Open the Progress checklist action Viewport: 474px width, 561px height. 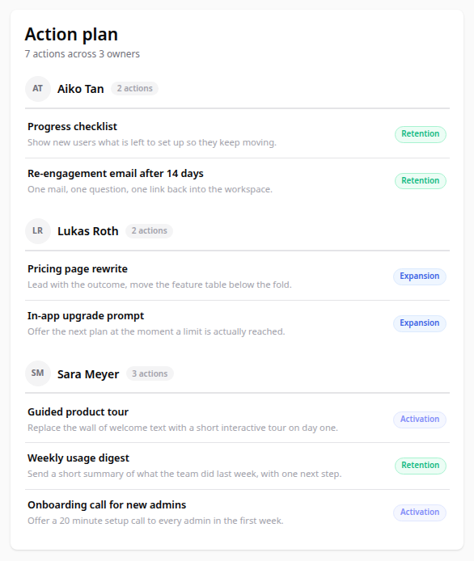[x=237, y=134]
